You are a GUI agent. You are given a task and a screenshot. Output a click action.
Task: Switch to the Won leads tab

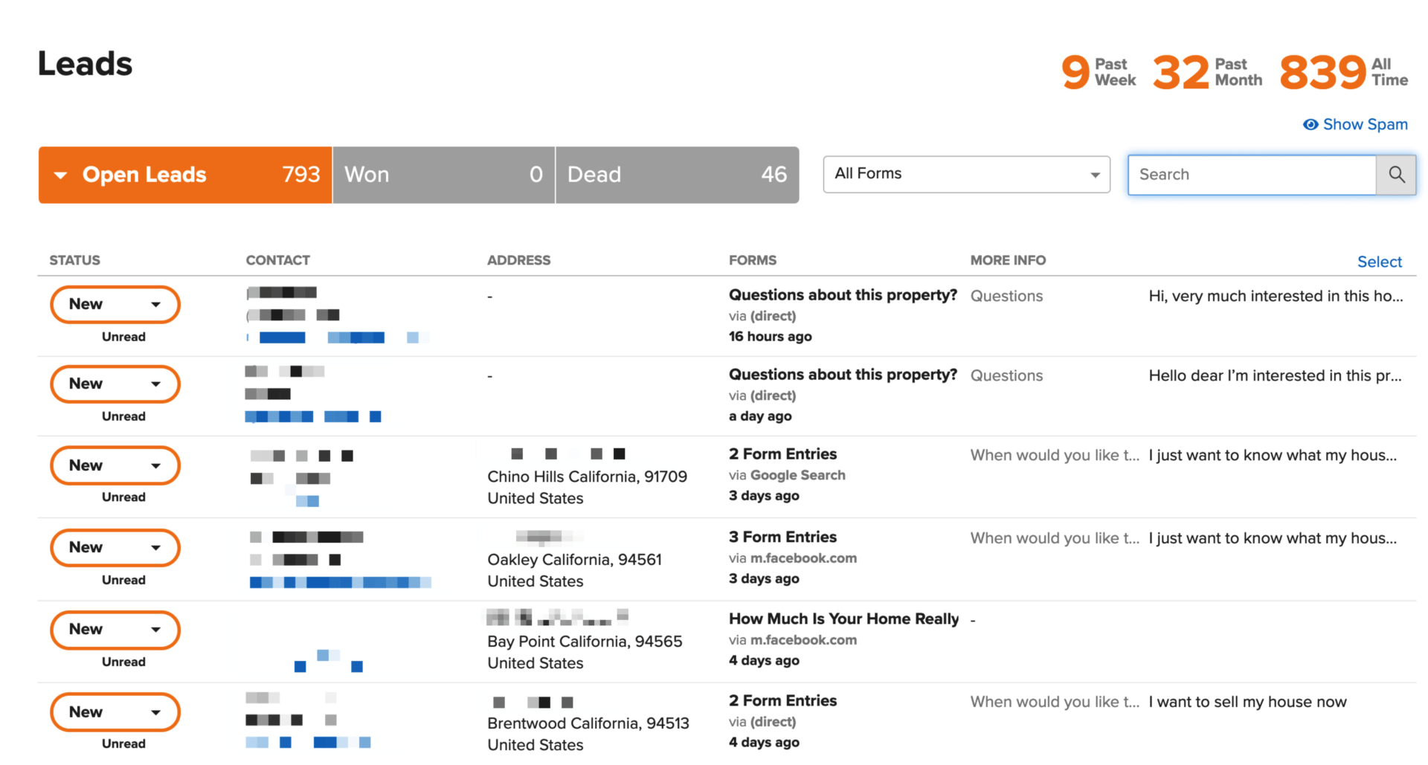pyautogui.click(x=443, y=175)
